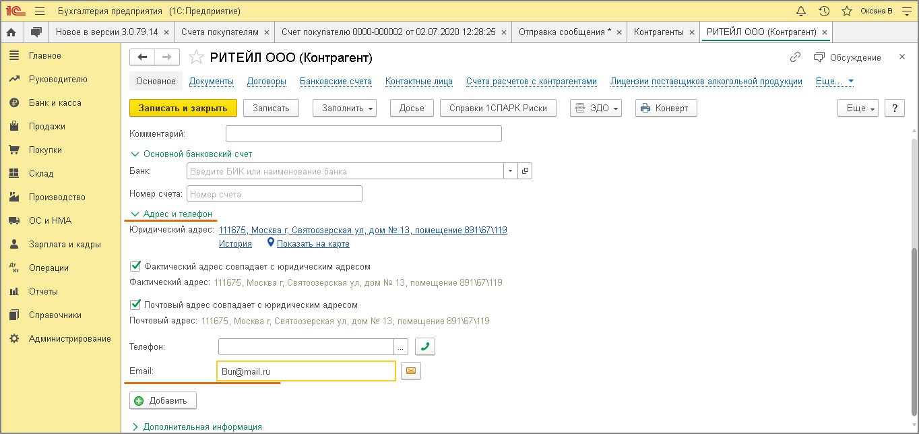This screenshot has width=919, height=434.
Task: Click Добавить contact info button
Action: click(x=162, y=400)
